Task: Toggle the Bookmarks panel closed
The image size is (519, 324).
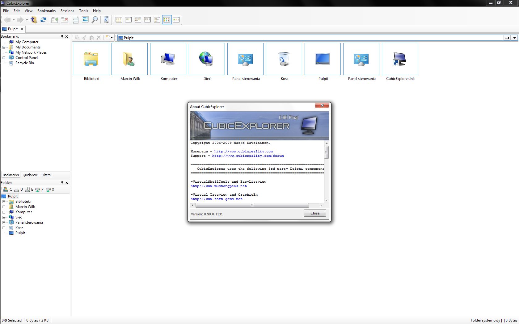Action: coord(67,36)
